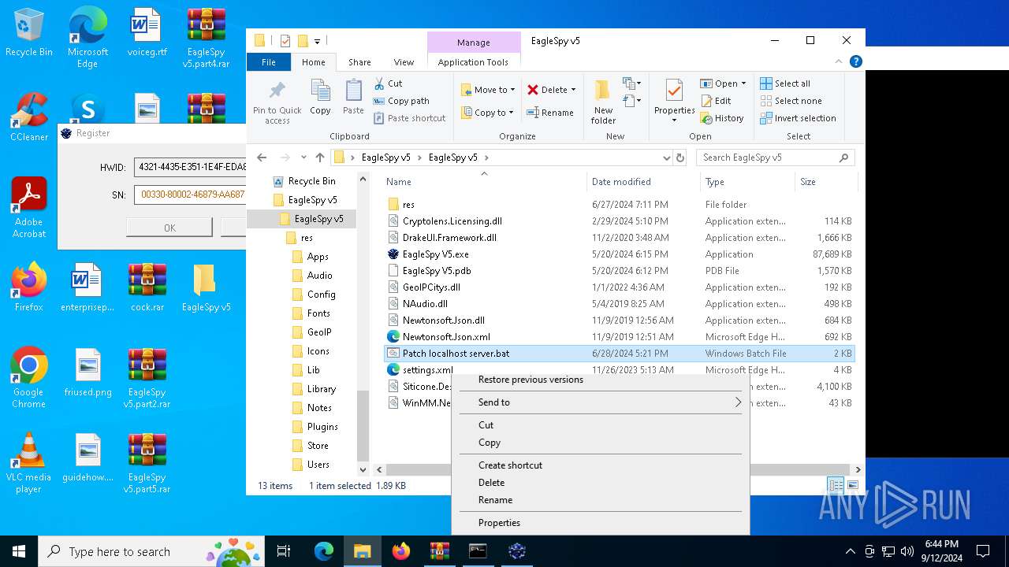
Task: Create a New folder from ribbon
Action: point(603,102)
